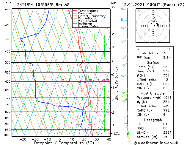Click the 550 hPa pressure label
The width and height of the screenshot is (187, 145).
pyautogui.click(x=8, y=72)
